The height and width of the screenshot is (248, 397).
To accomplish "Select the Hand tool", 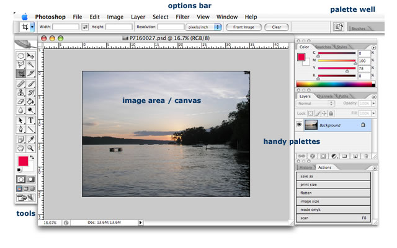I will click(x=20, y=148).
